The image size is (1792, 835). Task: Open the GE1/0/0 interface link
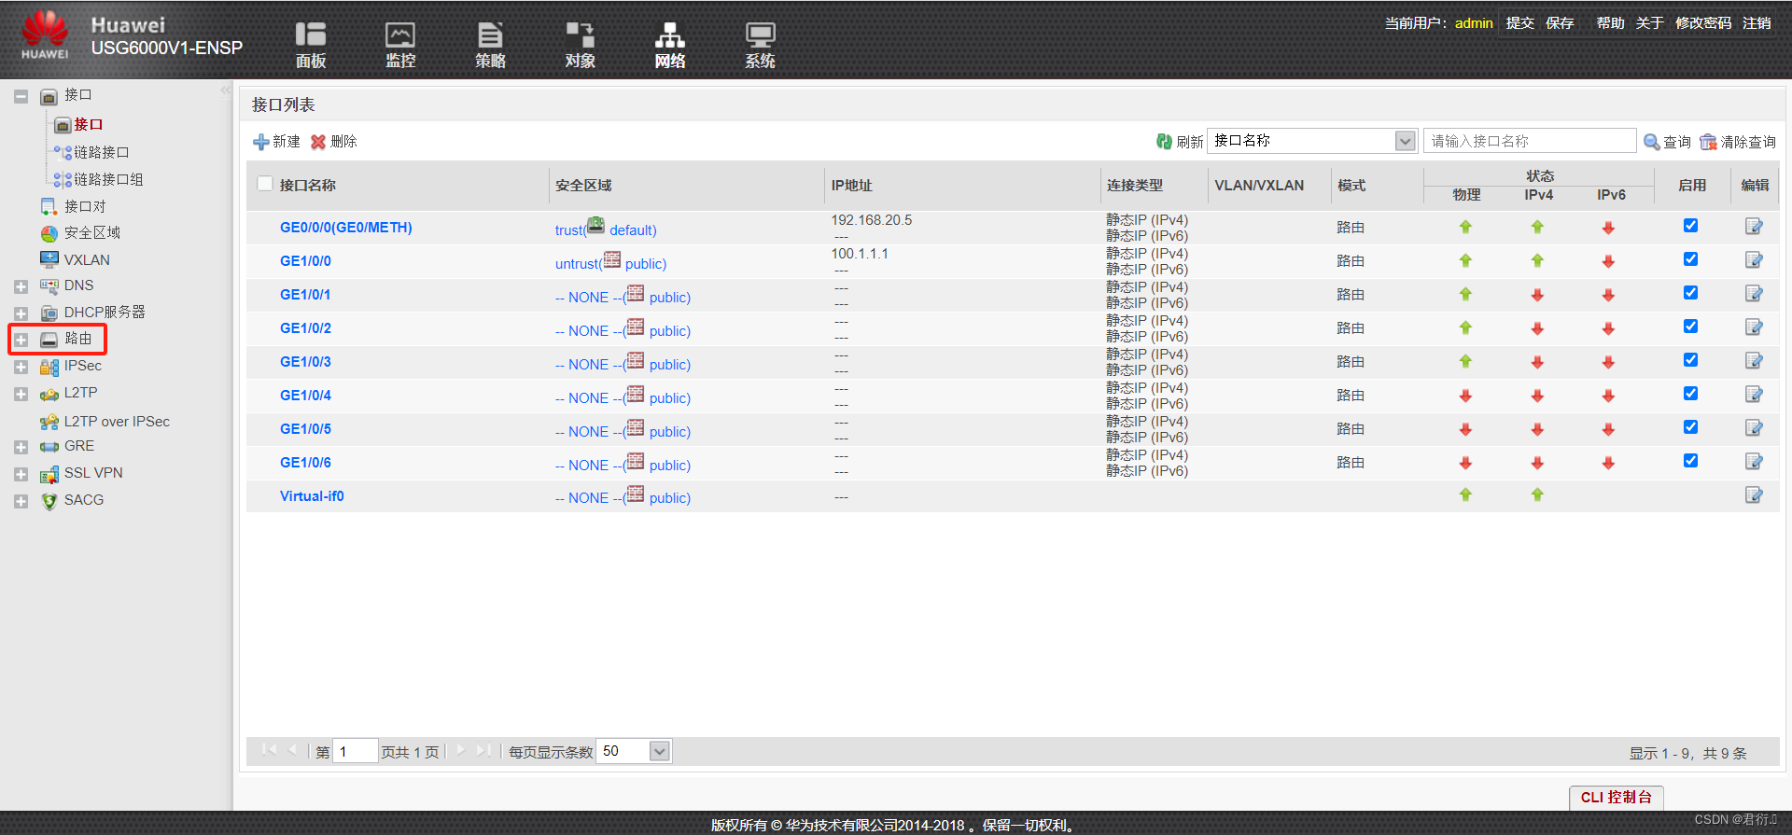[x=305, y=261]
